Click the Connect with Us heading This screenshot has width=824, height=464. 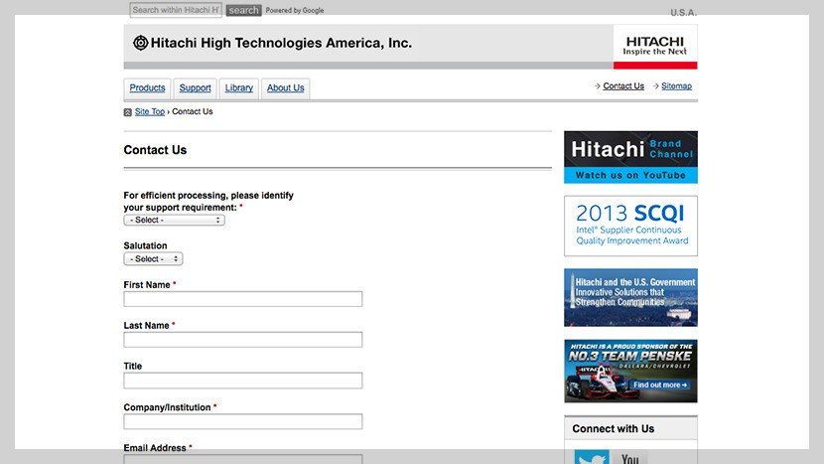[614, 429]
